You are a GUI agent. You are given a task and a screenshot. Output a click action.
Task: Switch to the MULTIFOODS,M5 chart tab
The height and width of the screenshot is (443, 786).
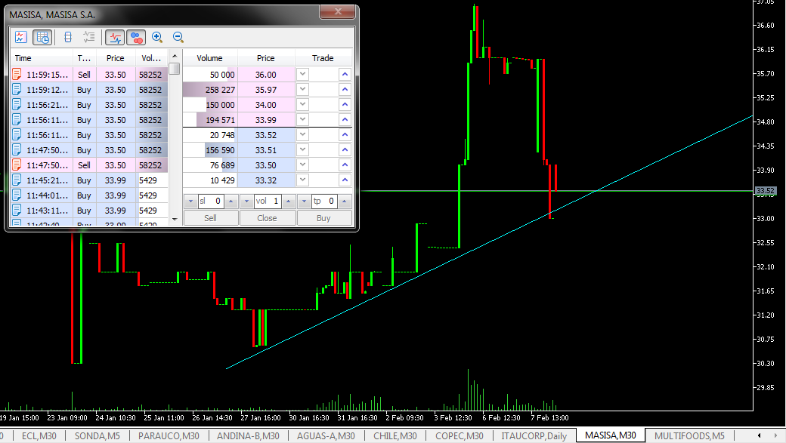point(689,436)
